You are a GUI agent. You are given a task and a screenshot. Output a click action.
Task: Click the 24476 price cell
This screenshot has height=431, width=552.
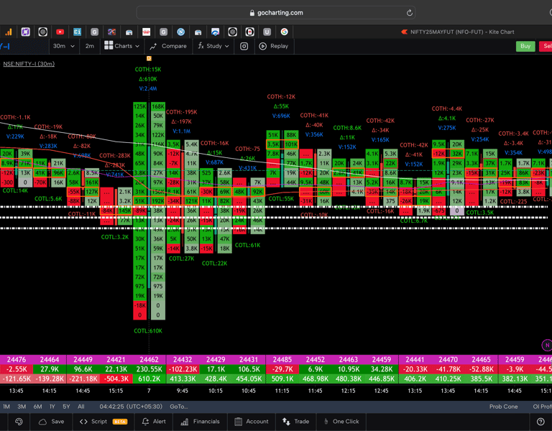point(17,360)
